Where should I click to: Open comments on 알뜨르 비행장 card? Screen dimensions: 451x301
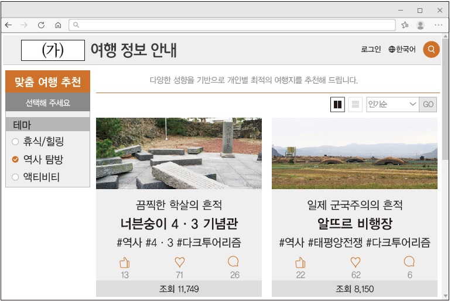point(409,262)
